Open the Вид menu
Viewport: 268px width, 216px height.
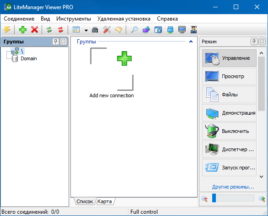[45, 19]
